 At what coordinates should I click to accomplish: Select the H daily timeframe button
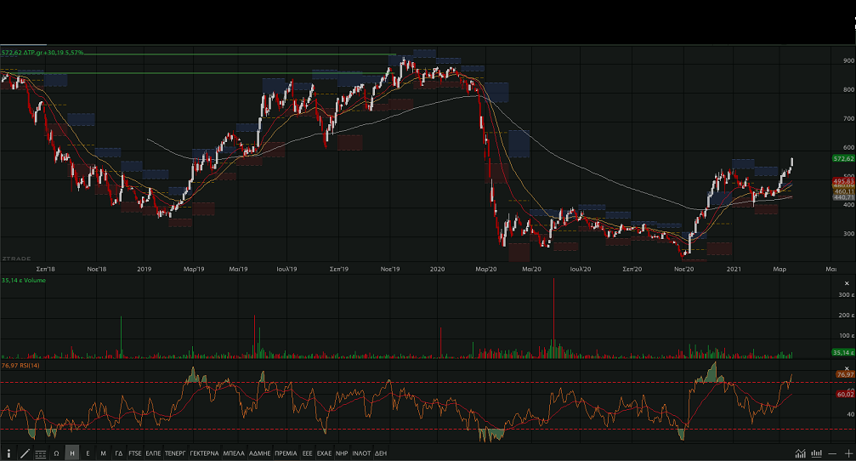pyautogui.click(x=72, y=453)
